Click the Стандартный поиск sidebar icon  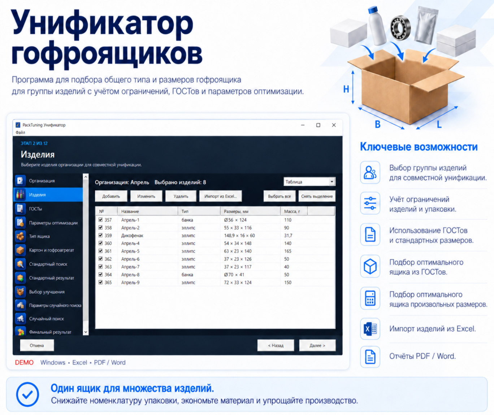pos(20,264)
